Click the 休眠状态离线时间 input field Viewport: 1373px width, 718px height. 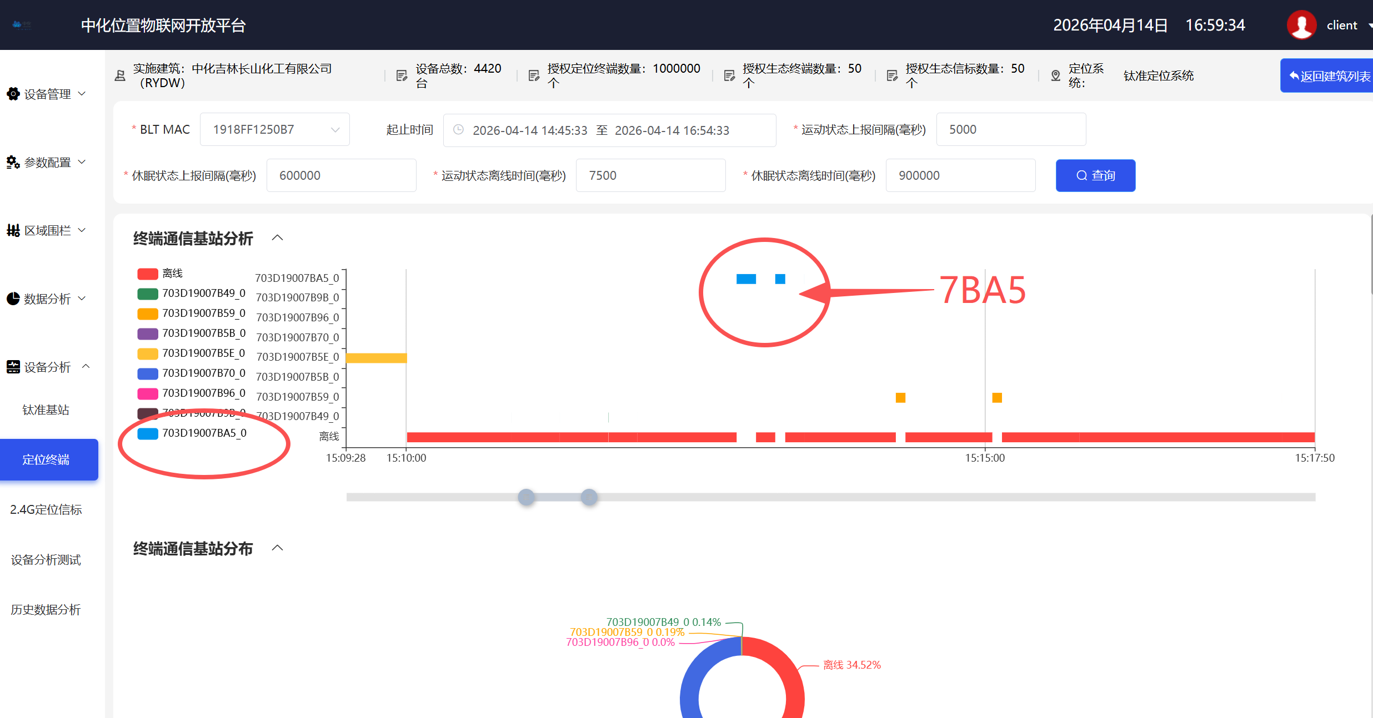pos(961,175)
